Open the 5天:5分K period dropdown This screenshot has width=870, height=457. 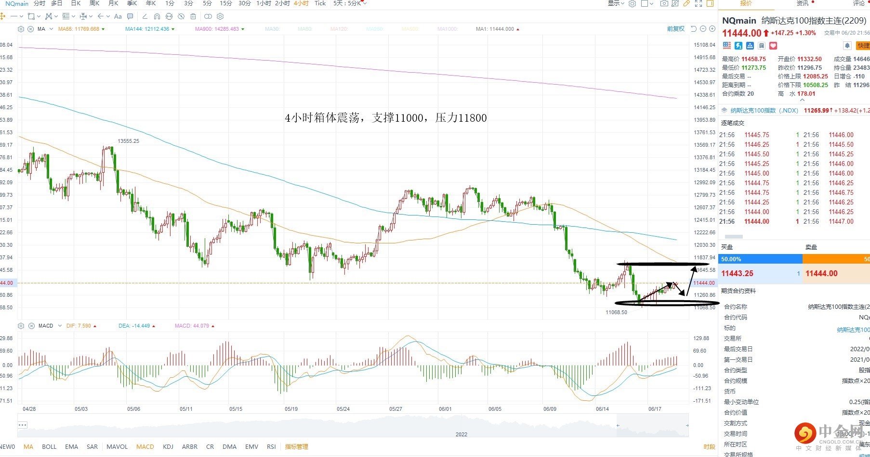pos(350,3)
